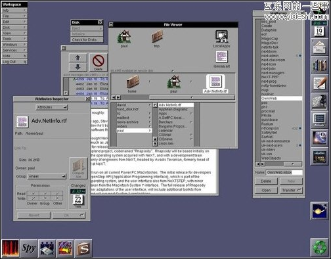
Task: Open the Mail envelope icon in dock
Action: coord(319,47)
